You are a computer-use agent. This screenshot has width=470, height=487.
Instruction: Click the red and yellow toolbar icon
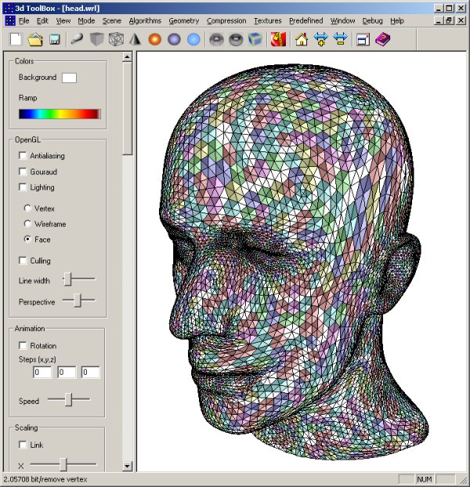[x=277, y=39]
